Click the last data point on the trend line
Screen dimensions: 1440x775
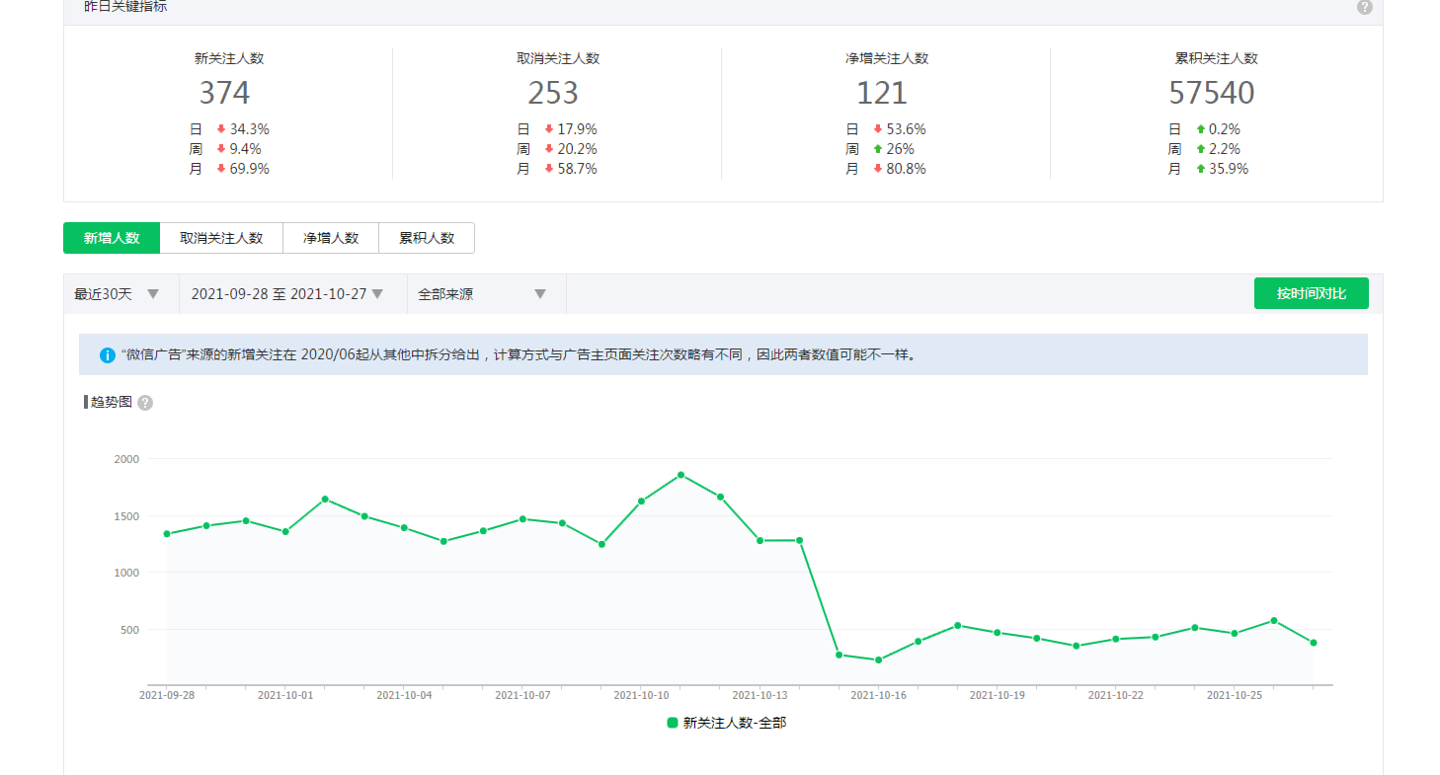[1313, 643]
